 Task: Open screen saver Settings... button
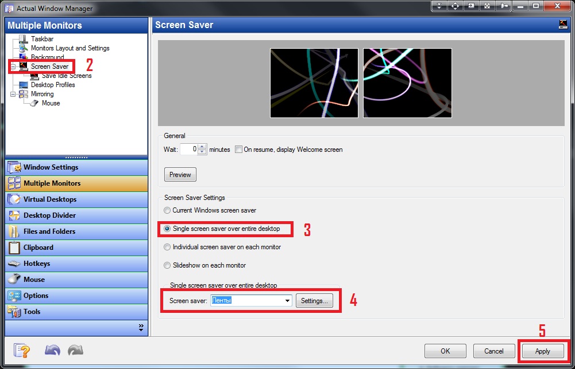click(314, 301)
